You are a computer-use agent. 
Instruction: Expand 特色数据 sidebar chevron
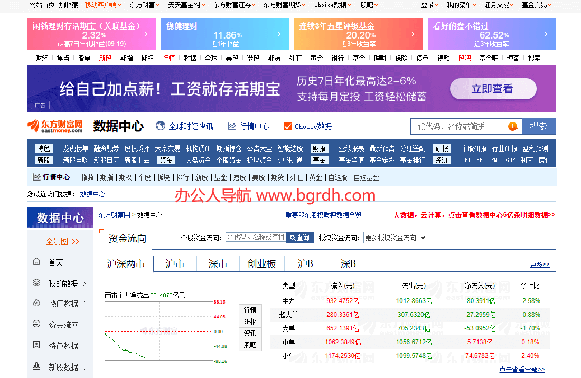pos(85,346)
